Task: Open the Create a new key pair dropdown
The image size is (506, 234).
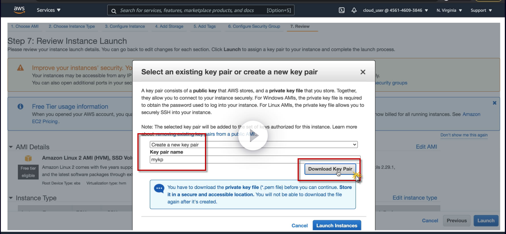Action: [254, 145]
